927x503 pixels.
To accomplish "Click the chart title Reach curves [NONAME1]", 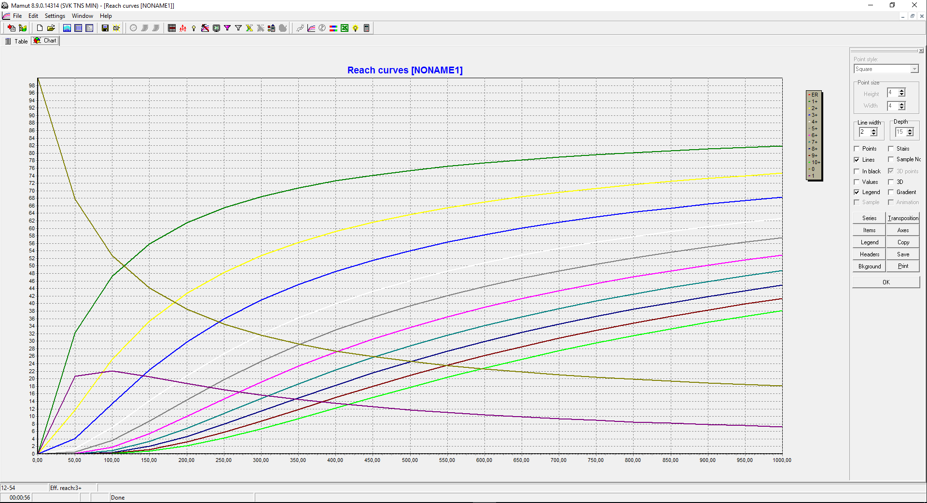I will coord(405,70).
